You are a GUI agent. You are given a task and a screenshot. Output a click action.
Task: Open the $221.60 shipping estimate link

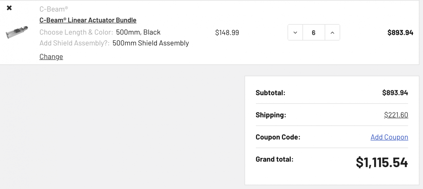point(396,115)
